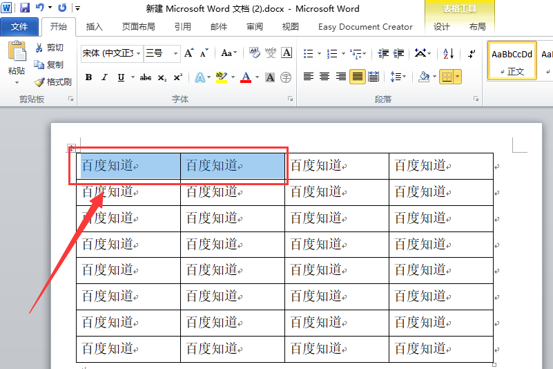Click the Distributed alignment icon
553x369 pixels.
pos(373,77)
